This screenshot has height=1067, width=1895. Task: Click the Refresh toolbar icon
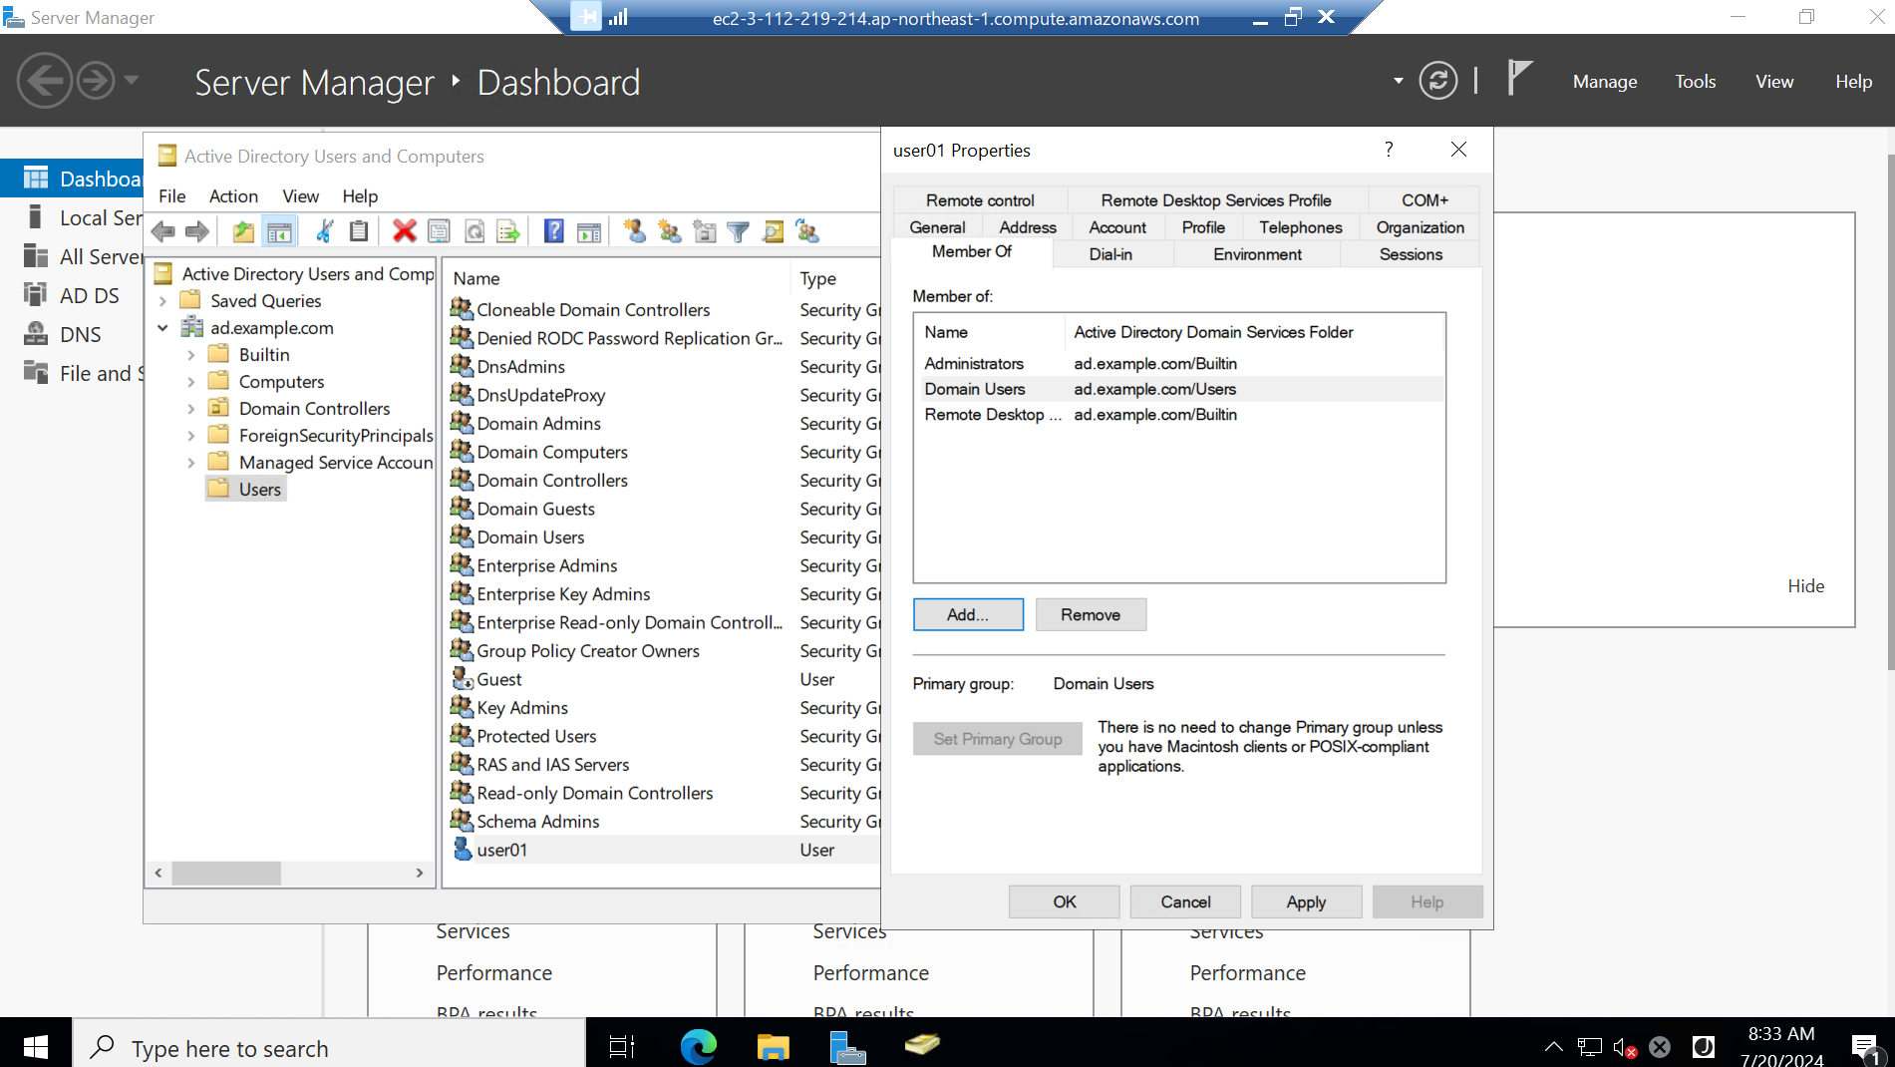(474, 232)
